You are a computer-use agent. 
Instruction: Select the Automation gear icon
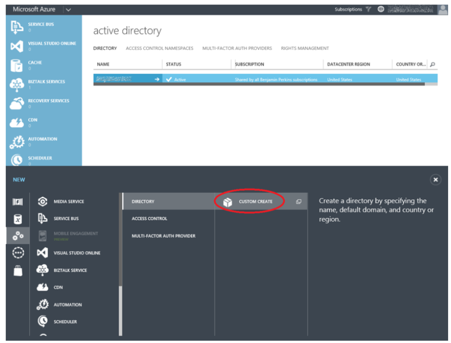pyautogui.click(x=17, y=142)
